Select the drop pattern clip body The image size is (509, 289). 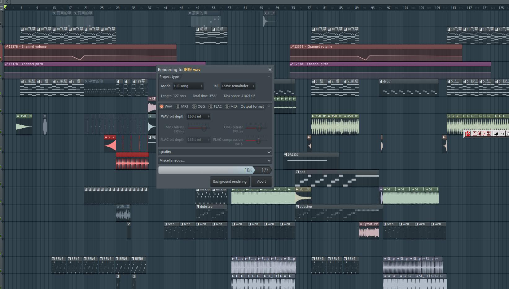click(x=409, y=90)
